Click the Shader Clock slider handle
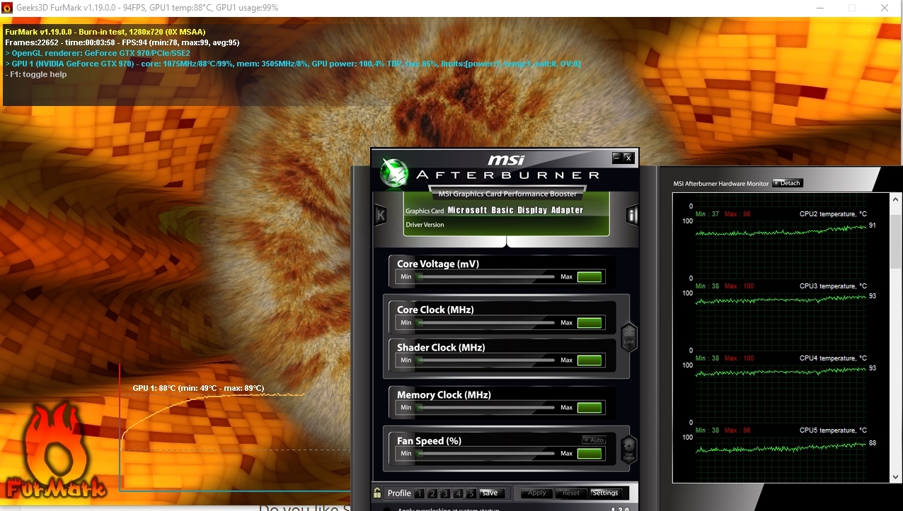Viewport: 903px width, 511px height. coord(420,360)
